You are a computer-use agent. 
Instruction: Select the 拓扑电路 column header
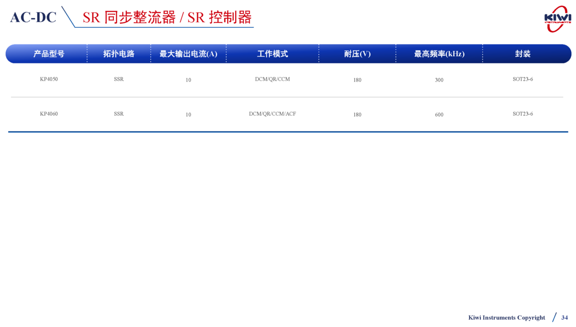[x=119, y=54]
